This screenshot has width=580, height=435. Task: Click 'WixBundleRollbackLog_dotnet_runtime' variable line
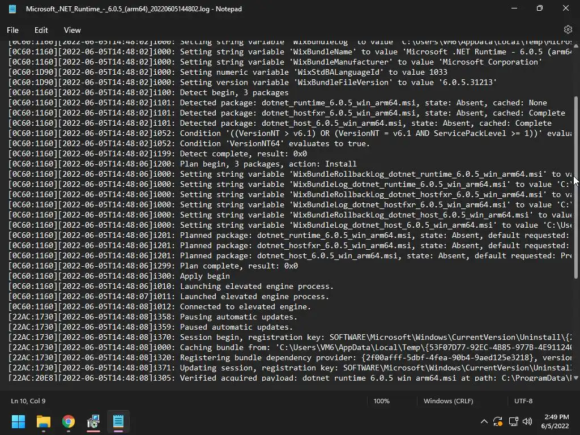(289, 174)
